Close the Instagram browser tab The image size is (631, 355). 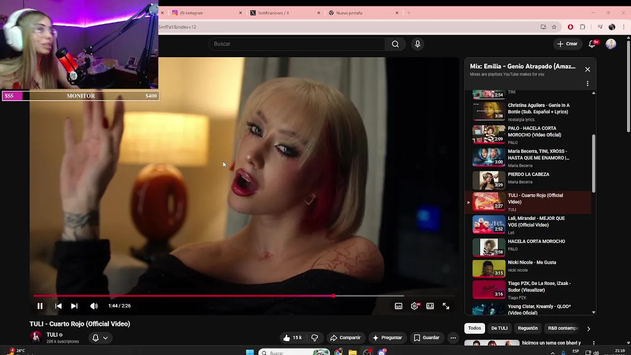[x=241, y=13]
